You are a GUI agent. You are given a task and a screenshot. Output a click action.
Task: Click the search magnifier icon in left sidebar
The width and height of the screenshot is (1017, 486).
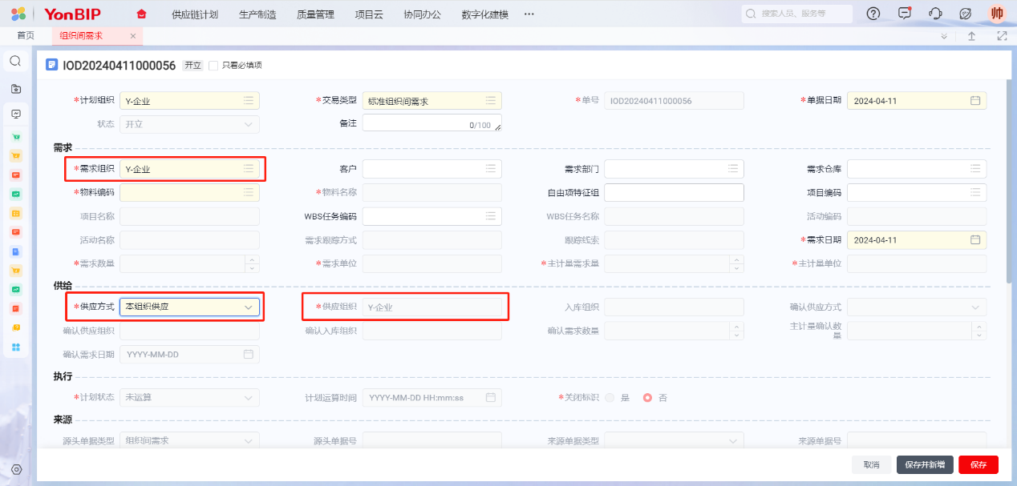tap(15, 61)
